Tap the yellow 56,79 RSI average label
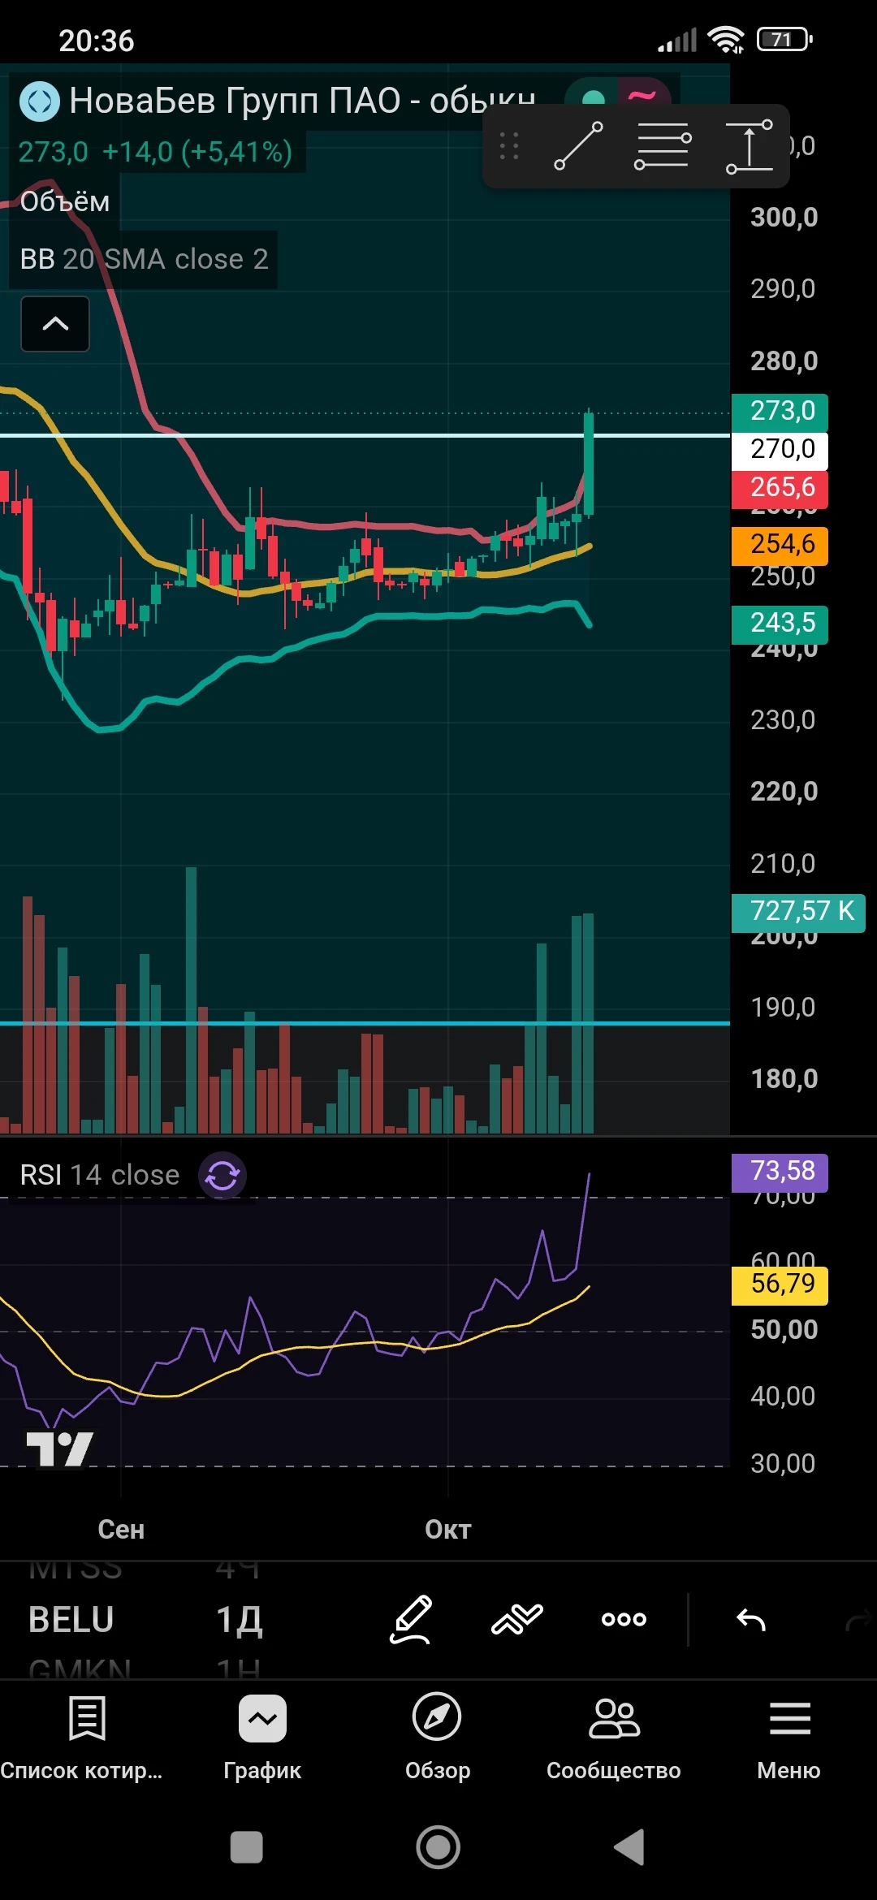Image resolution: width=877 pixels, height=1900 pixels. tap(780, 1285)
